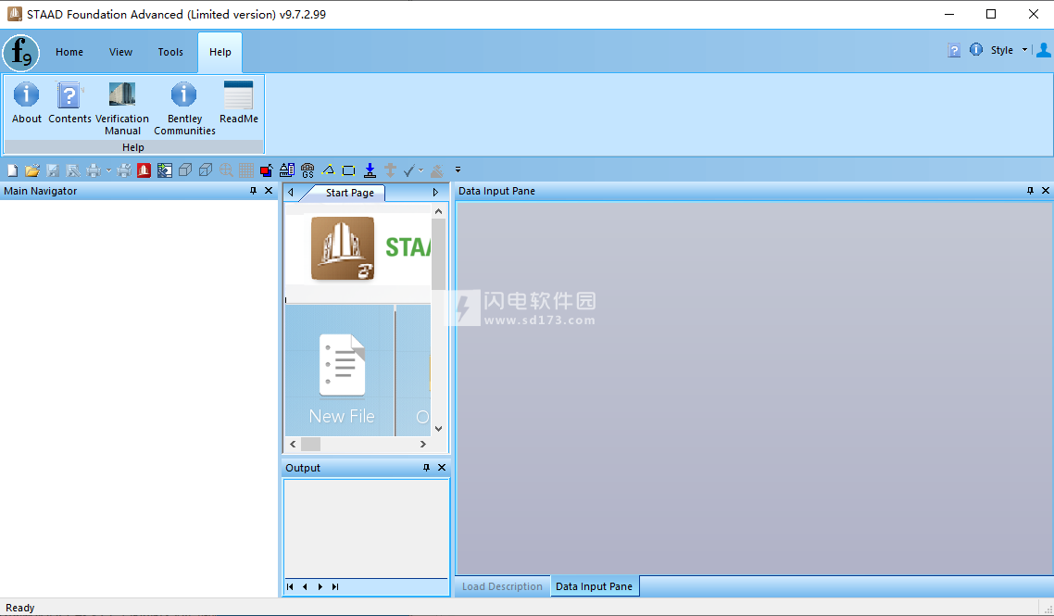Screen dimensions: 1054x616
Task: Switch to the View ribbon tab
Action: (121, 52)
